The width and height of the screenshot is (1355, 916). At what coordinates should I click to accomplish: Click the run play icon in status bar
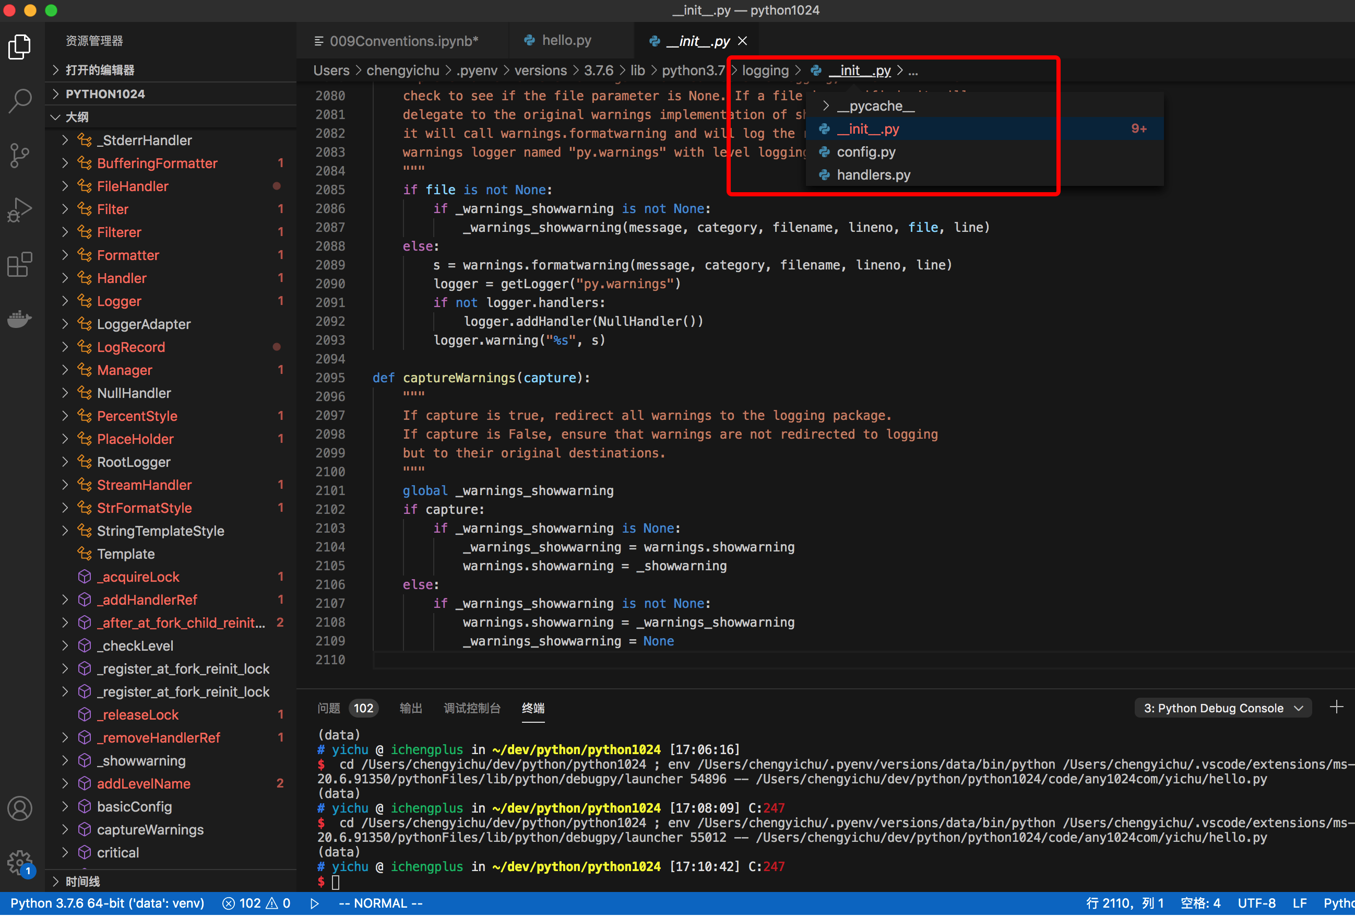(314, 904)
